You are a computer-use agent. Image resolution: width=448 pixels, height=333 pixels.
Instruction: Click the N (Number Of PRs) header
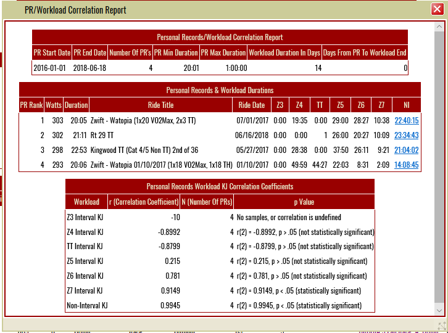[x=207, y=202]
